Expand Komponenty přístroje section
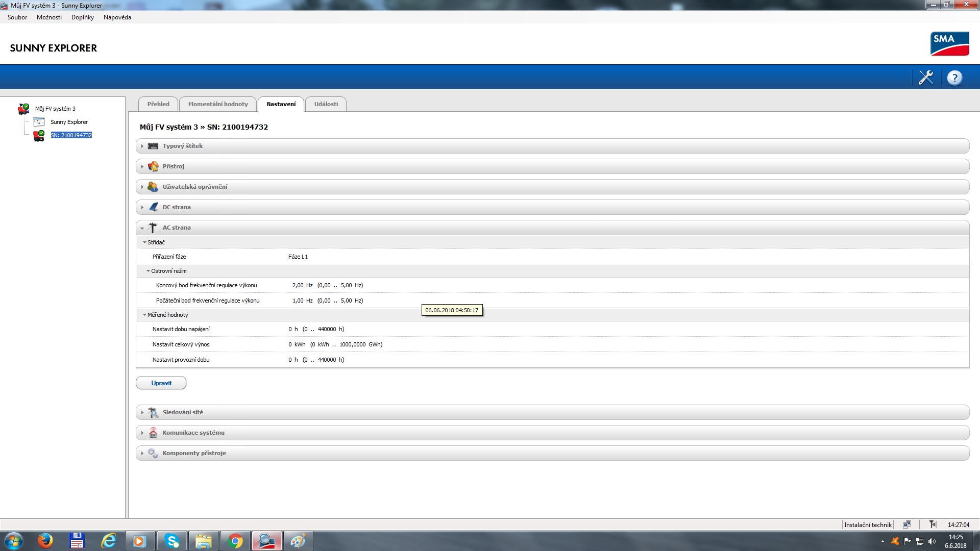The image size is (980, 551). click(194, 453)
